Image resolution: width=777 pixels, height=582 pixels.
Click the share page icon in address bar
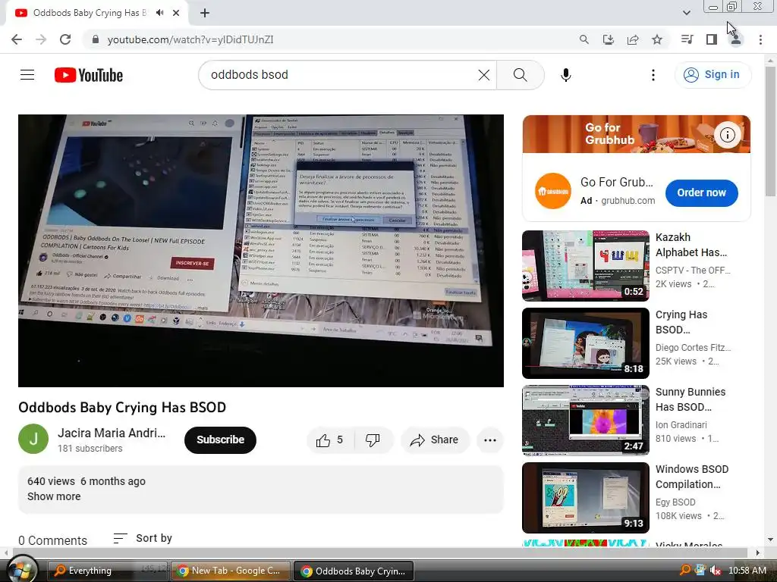633,39
